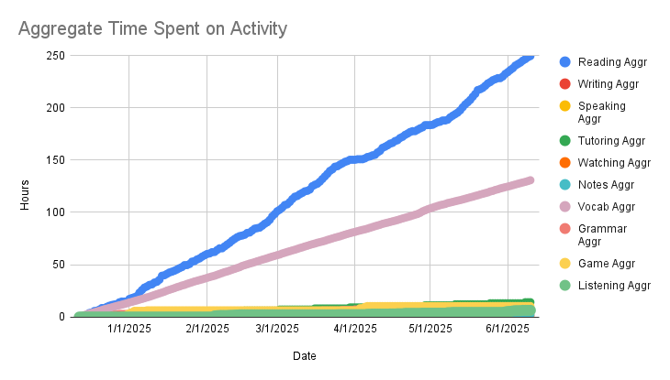
Task: Click the Reading Aggr legend color dot
Action: coord(565,61)
